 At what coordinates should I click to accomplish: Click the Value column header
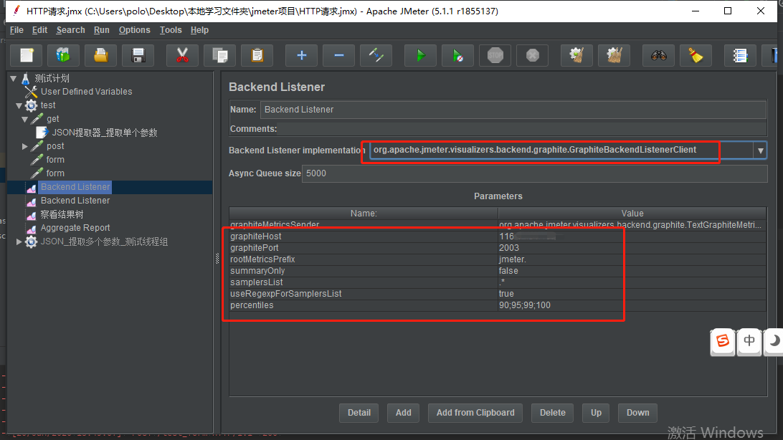[632, 214]
